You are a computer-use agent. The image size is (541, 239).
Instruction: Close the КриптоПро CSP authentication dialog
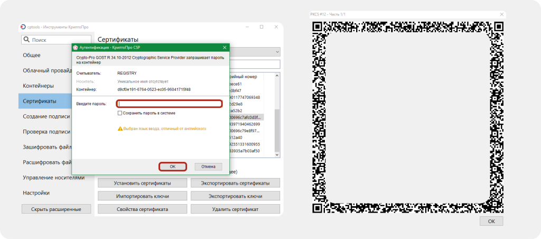(x=224, y=47)
